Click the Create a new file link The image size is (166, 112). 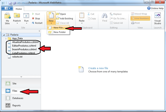[x=98, y=68]
